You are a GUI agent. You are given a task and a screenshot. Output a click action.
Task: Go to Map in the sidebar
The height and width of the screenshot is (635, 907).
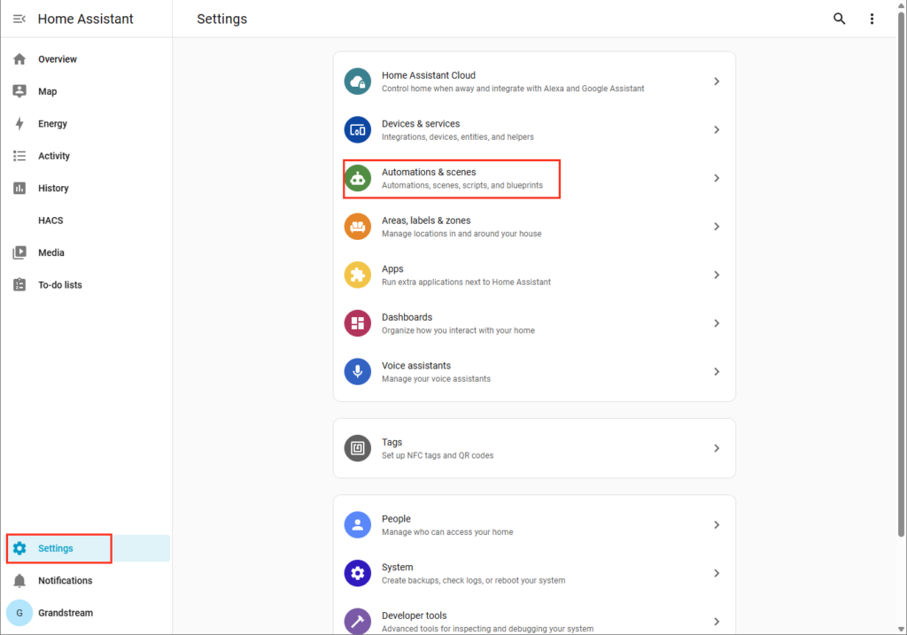48,91
